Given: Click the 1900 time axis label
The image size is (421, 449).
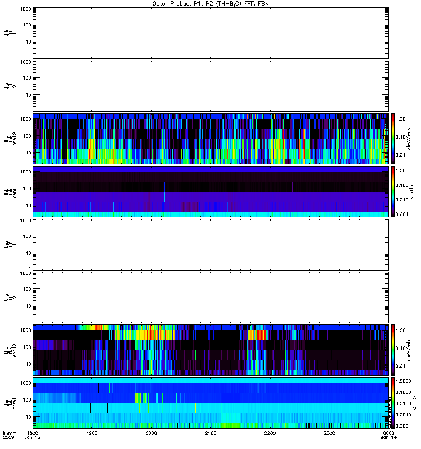Looking at the screenshot, I should pos(91,433).
